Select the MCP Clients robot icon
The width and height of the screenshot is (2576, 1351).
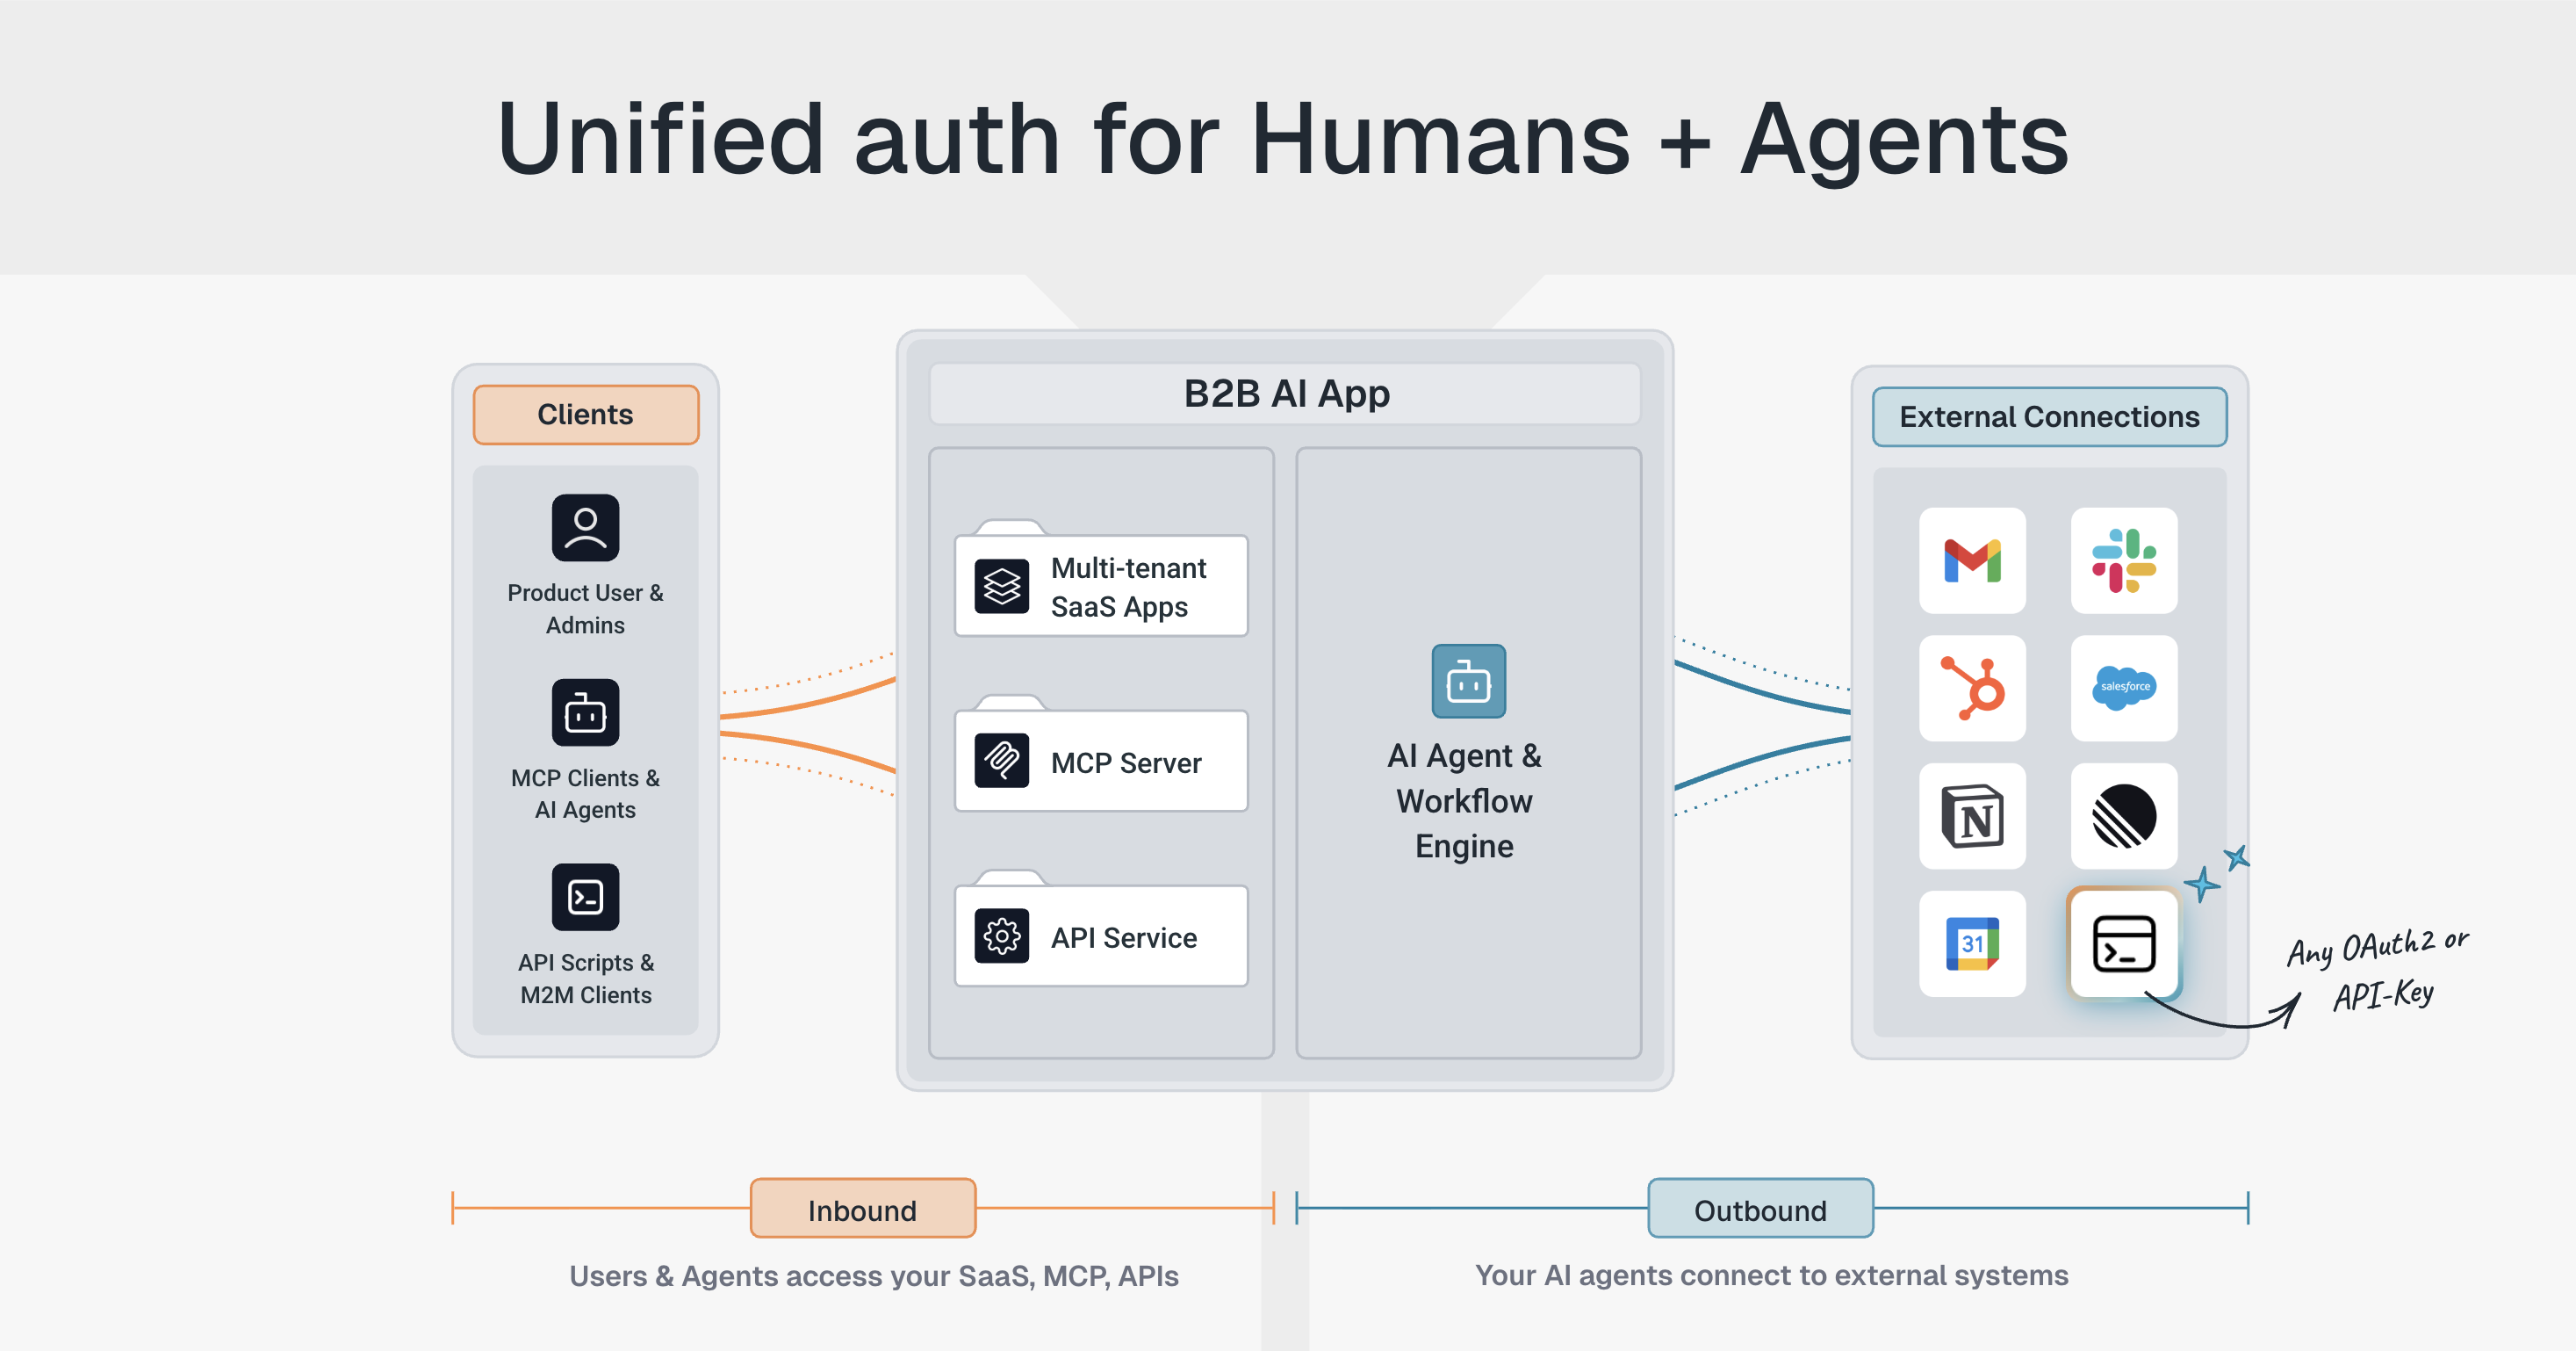585,712
